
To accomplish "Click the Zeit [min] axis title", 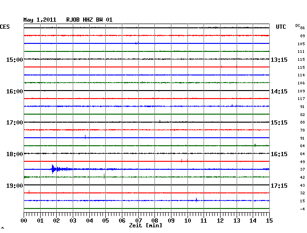I will coord(145,225).
